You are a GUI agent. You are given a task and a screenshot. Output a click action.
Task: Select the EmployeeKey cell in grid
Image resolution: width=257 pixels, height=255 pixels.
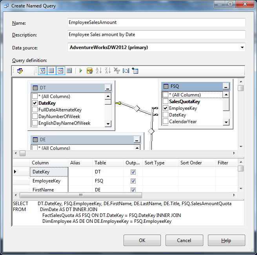tap(49, 181)
